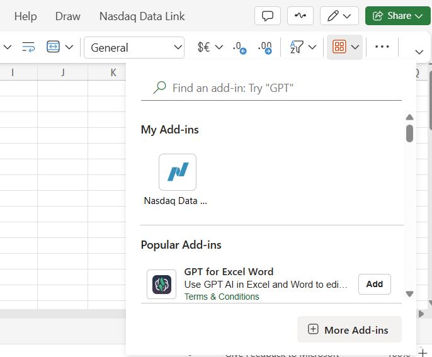The image size is (432, 357).
Task: Open the Comments pane icon
Action: 268,16
